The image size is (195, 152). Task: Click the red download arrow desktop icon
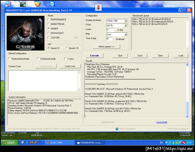pyautogui.click(x=97, y=7)
